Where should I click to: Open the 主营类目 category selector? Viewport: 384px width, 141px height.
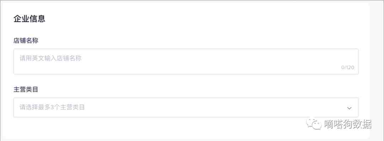(x=186, y=107)
